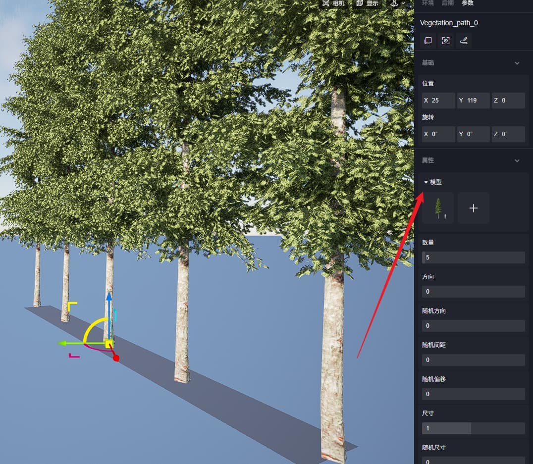Switch to the 后期 tab

447,3
